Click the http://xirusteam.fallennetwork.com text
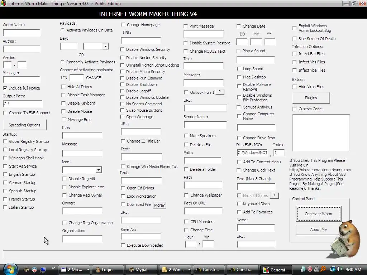This screenshot has width=367, height=275. (x=320, y=170)
